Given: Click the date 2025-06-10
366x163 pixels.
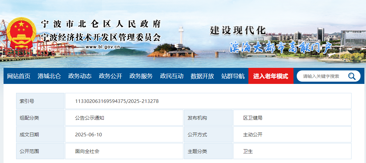Looking at the screenshot, I should click(x=88, y=135).
